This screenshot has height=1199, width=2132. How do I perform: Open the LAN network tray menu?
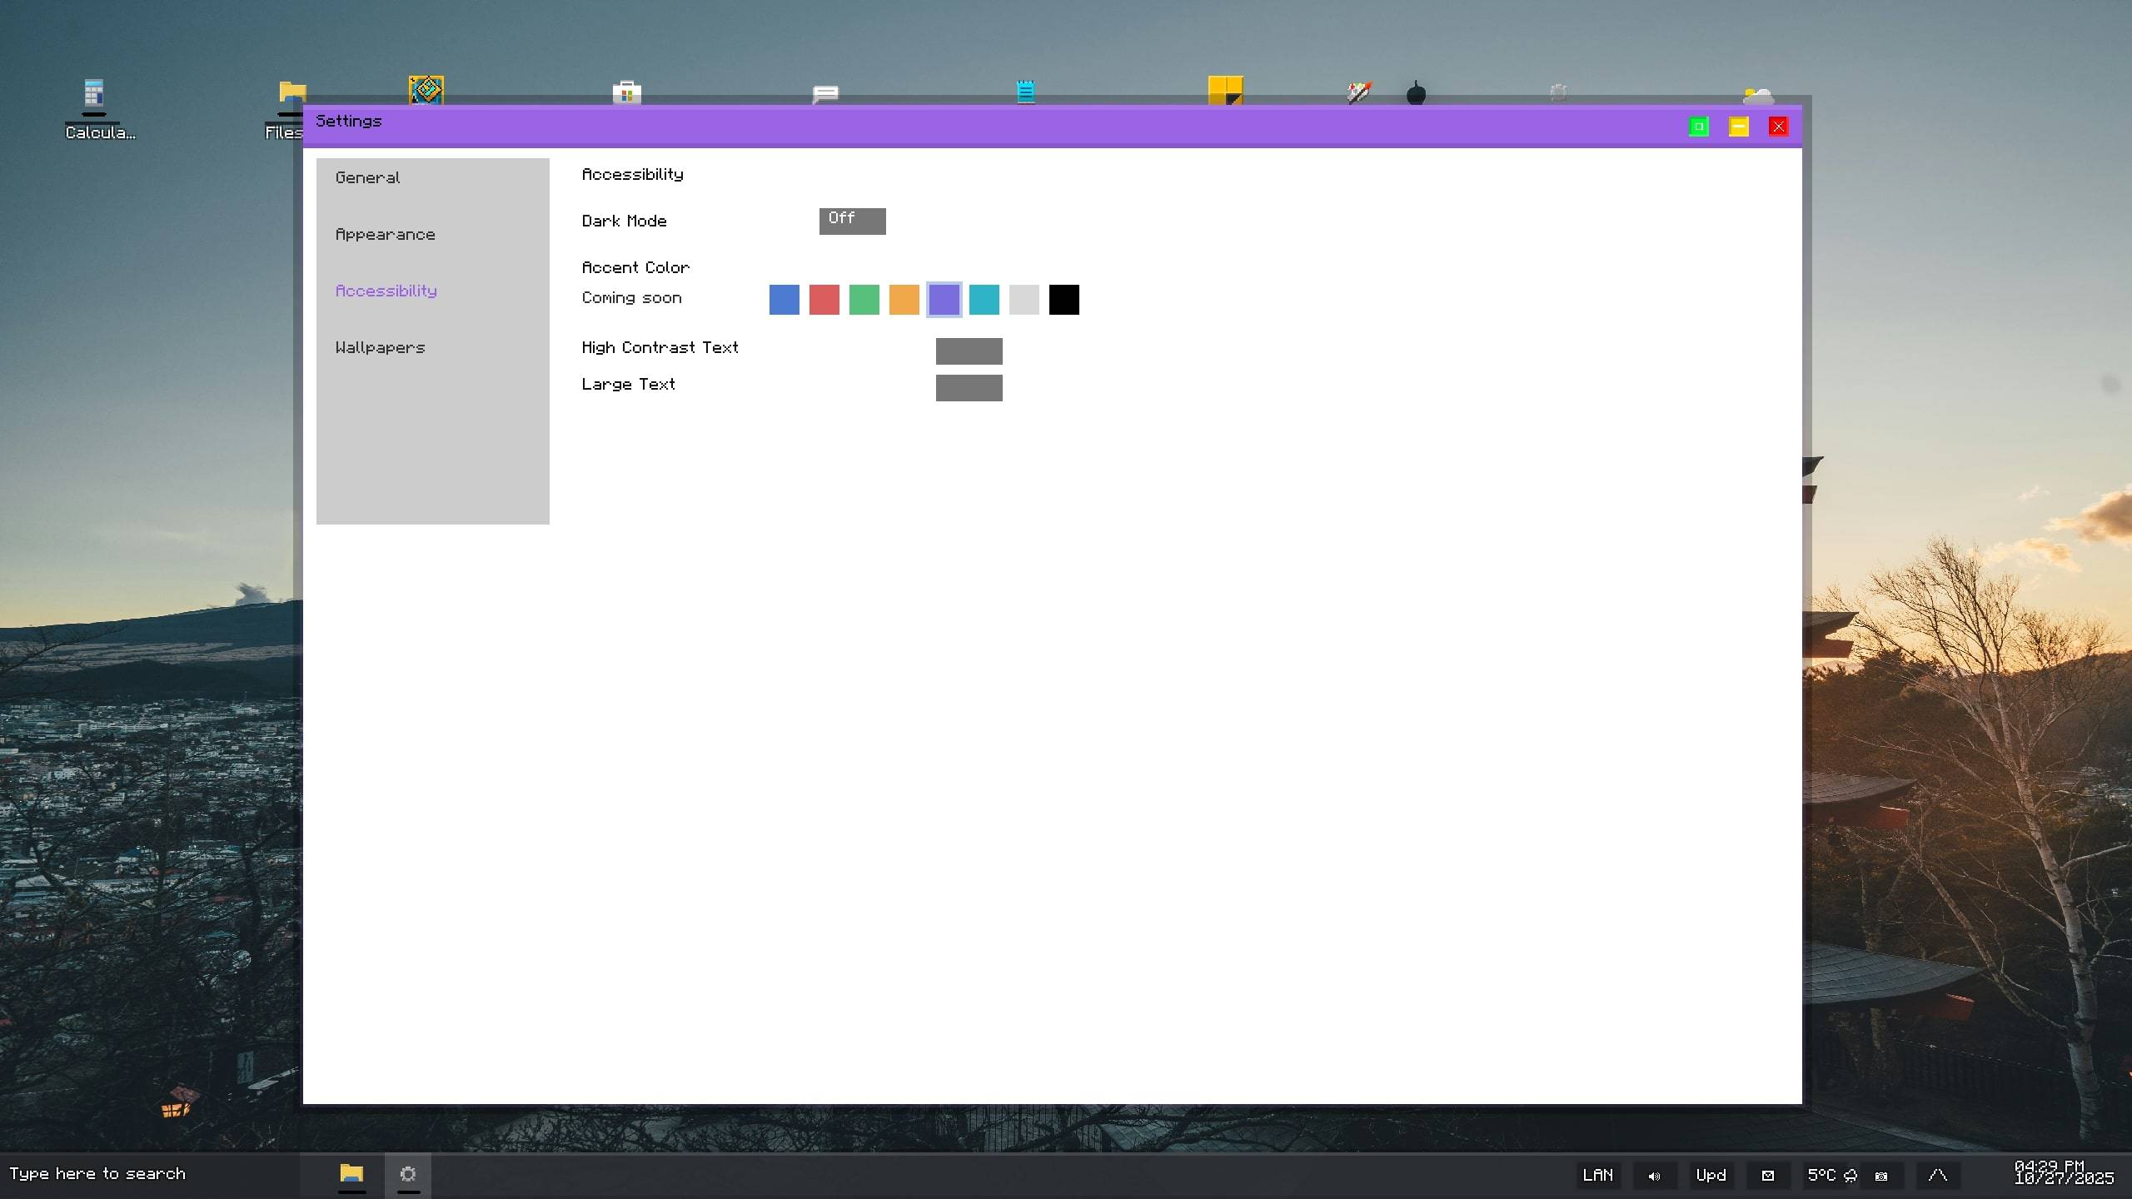click(x=1597, y=1175)
